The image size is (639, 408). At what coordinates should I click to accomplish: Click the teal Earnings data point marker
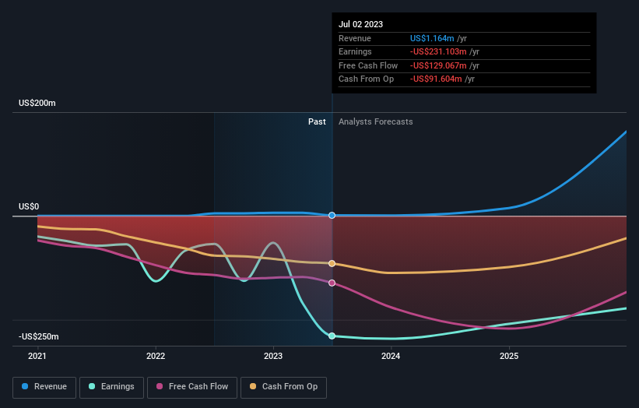coord(332,336)
